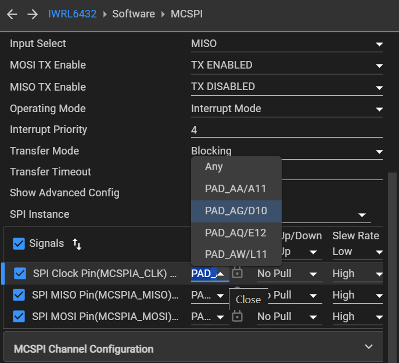
Task: Click the Software breadcrumb
Action: [134, 14]
